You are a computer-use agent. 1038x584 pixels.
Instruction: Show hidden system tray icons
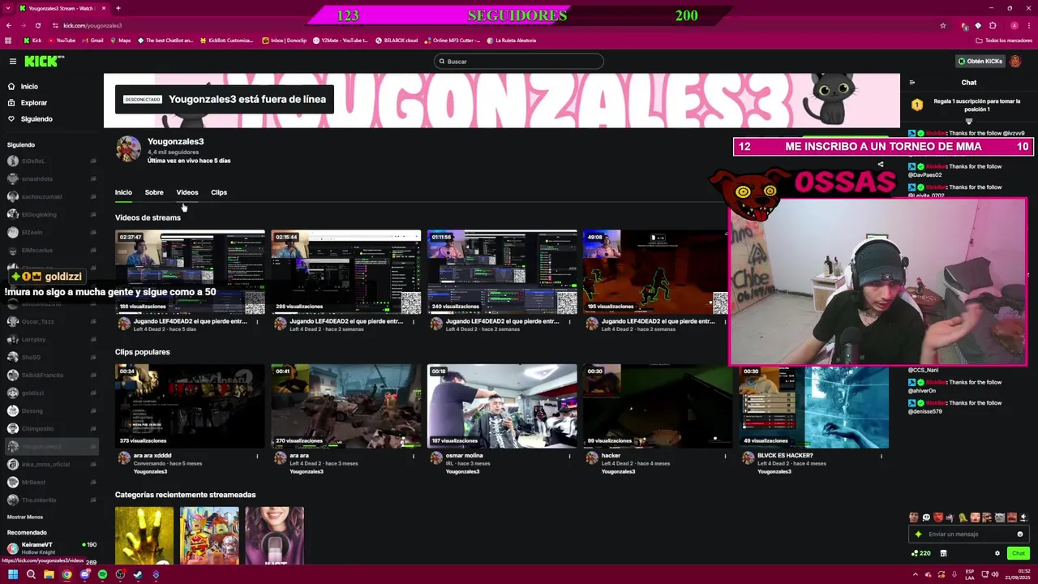click(x=916, y=575)
